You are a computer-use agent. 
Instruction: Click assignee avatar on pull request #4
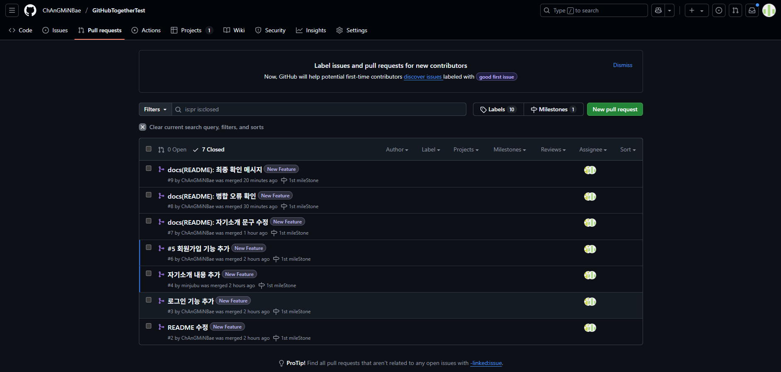[590, 275]
